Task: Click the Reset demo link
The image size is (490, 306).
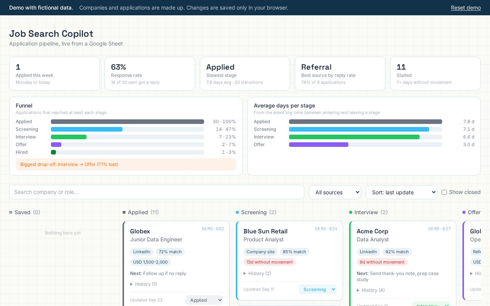Action: (465, 8)
